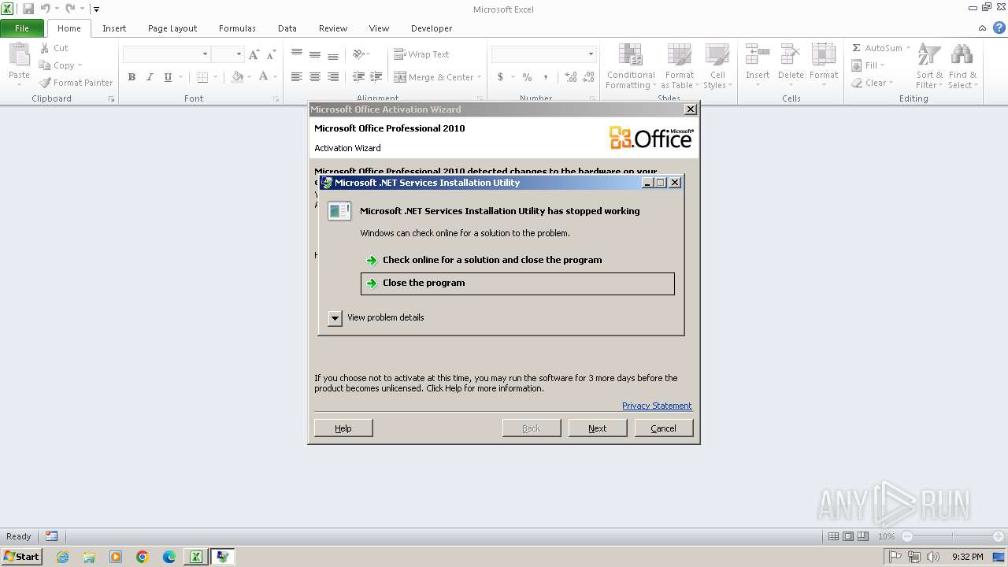The height and width of the screenshot is (567, 1008).
Task: Select the Format Painter brush
Action: (45, 83)
